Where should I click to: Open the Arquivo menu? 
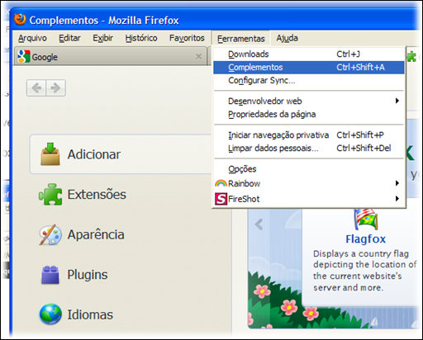(x=32, y=38)
